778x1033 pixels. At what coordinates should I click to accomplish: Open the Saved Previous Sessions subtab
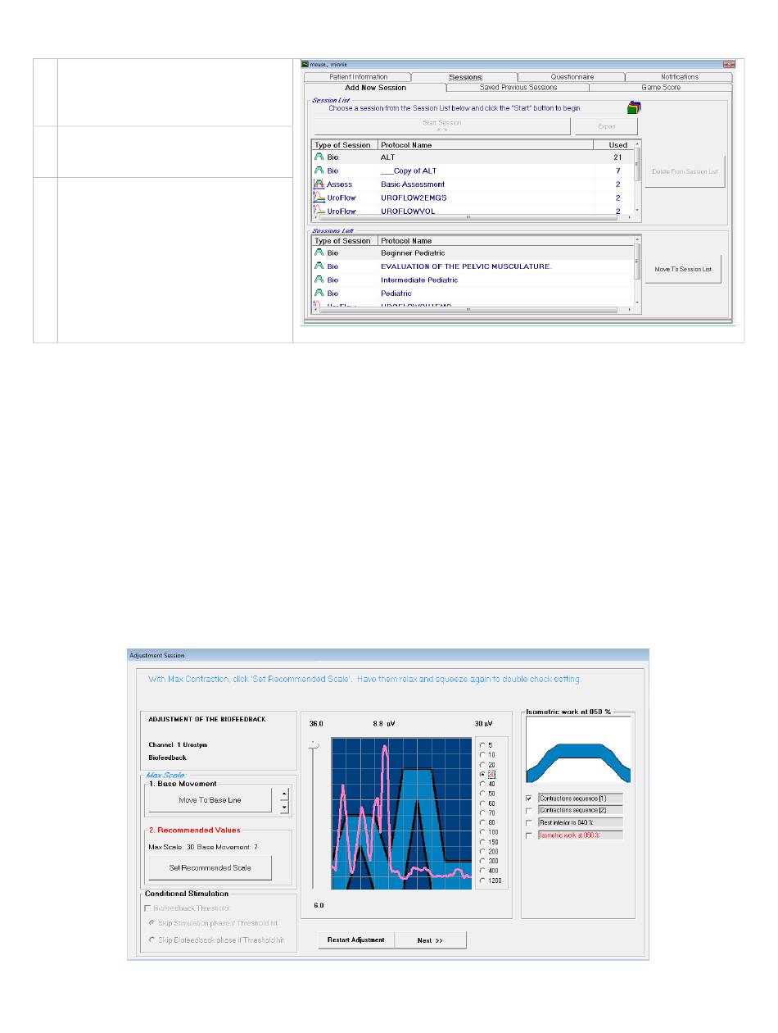pyautogui.click(x=518, y=87)
